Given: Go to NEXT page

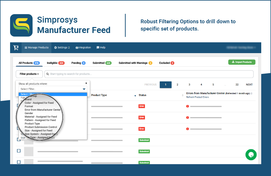Looking at the screenshot, I should click(x=249, y=85).
